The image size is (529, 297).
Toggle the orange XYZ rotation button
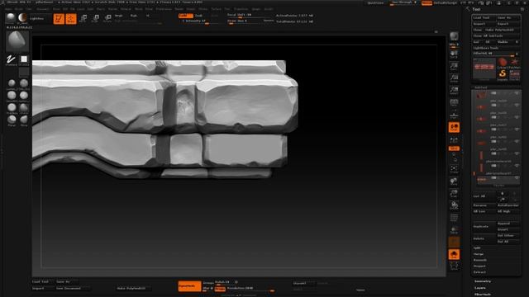pos(454,148)
